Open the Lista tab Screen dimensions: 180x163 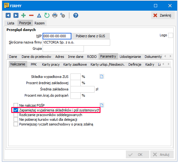11,23
